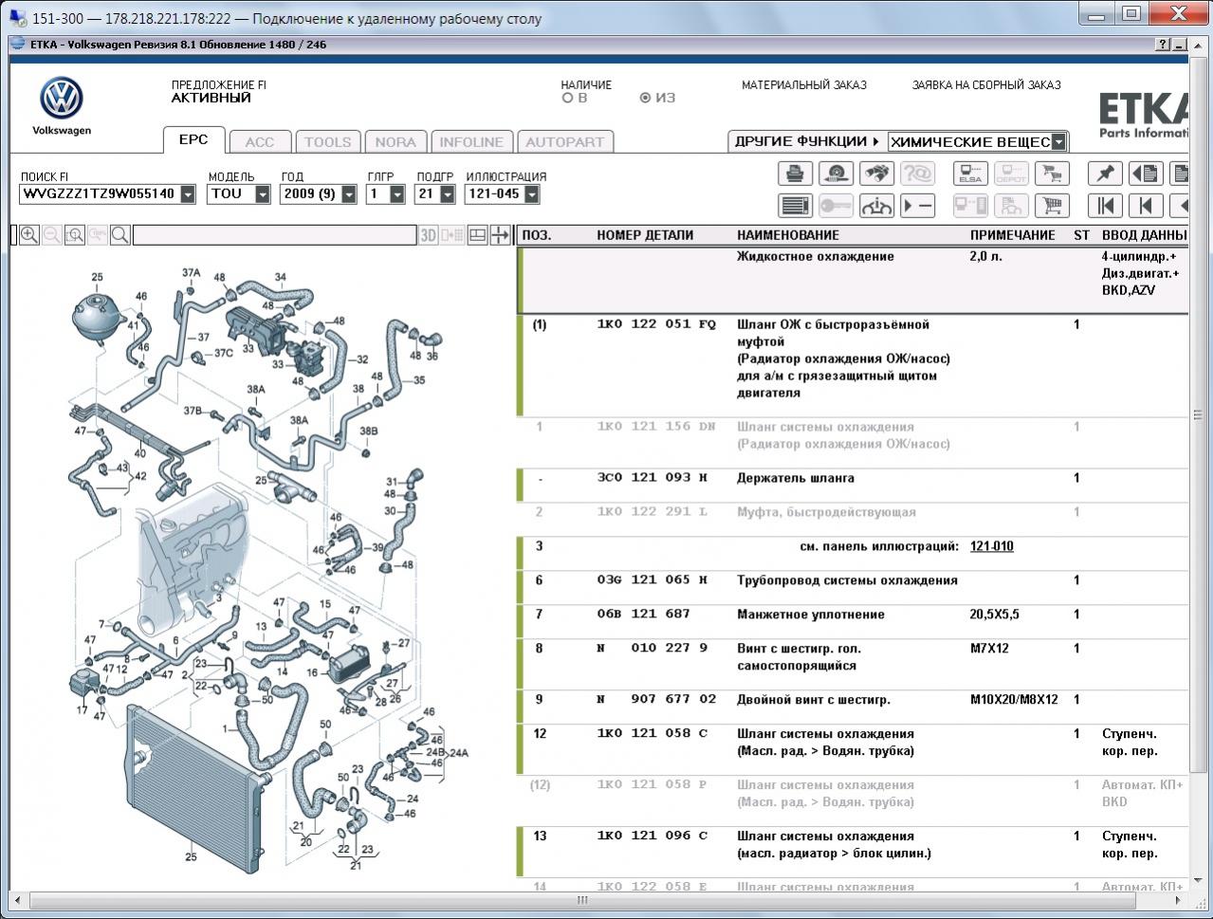Image resolution: width=1213 pixels, height=919 pixels.
Task: Click the split panel layout icon
Action: click(477, 235)
